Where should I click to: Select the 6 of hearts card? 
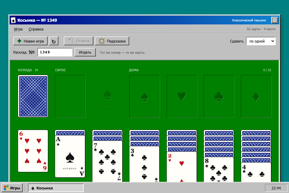(x=33, y=151)
